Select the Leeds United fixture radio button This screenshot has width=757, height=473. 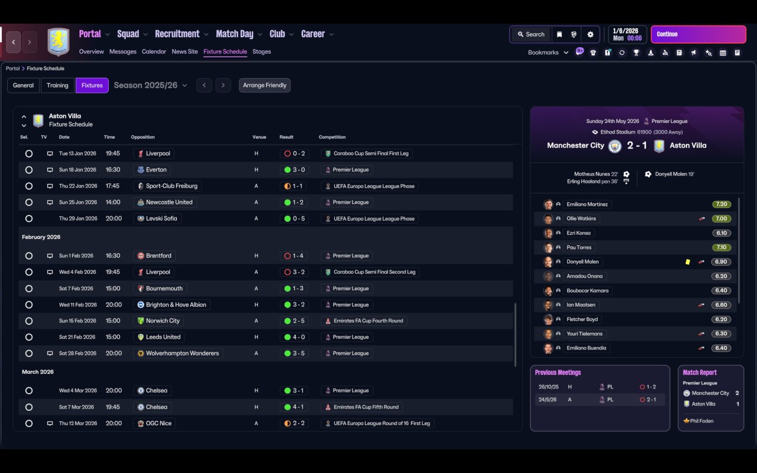click(x=29, y=337)
